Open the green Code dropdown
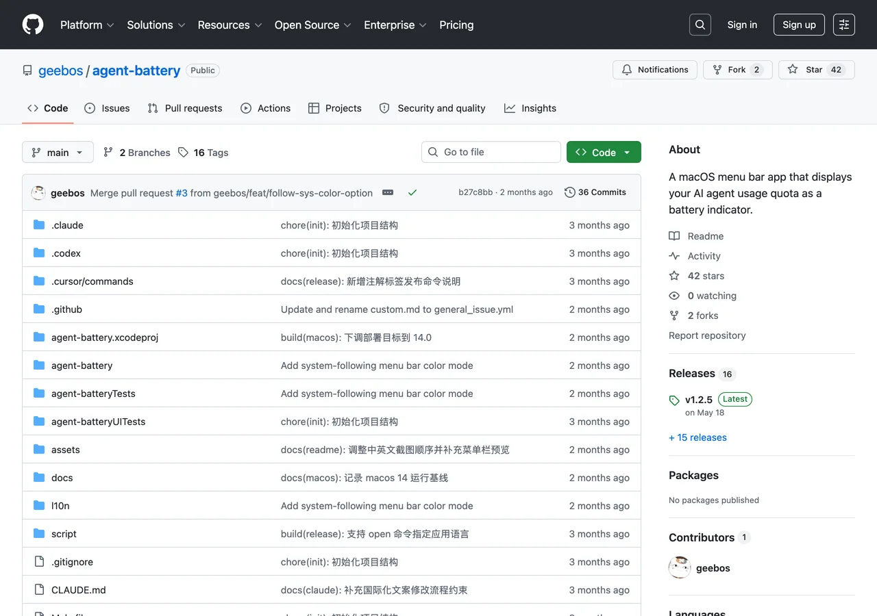The image size is (877, 616). (604, 153)
